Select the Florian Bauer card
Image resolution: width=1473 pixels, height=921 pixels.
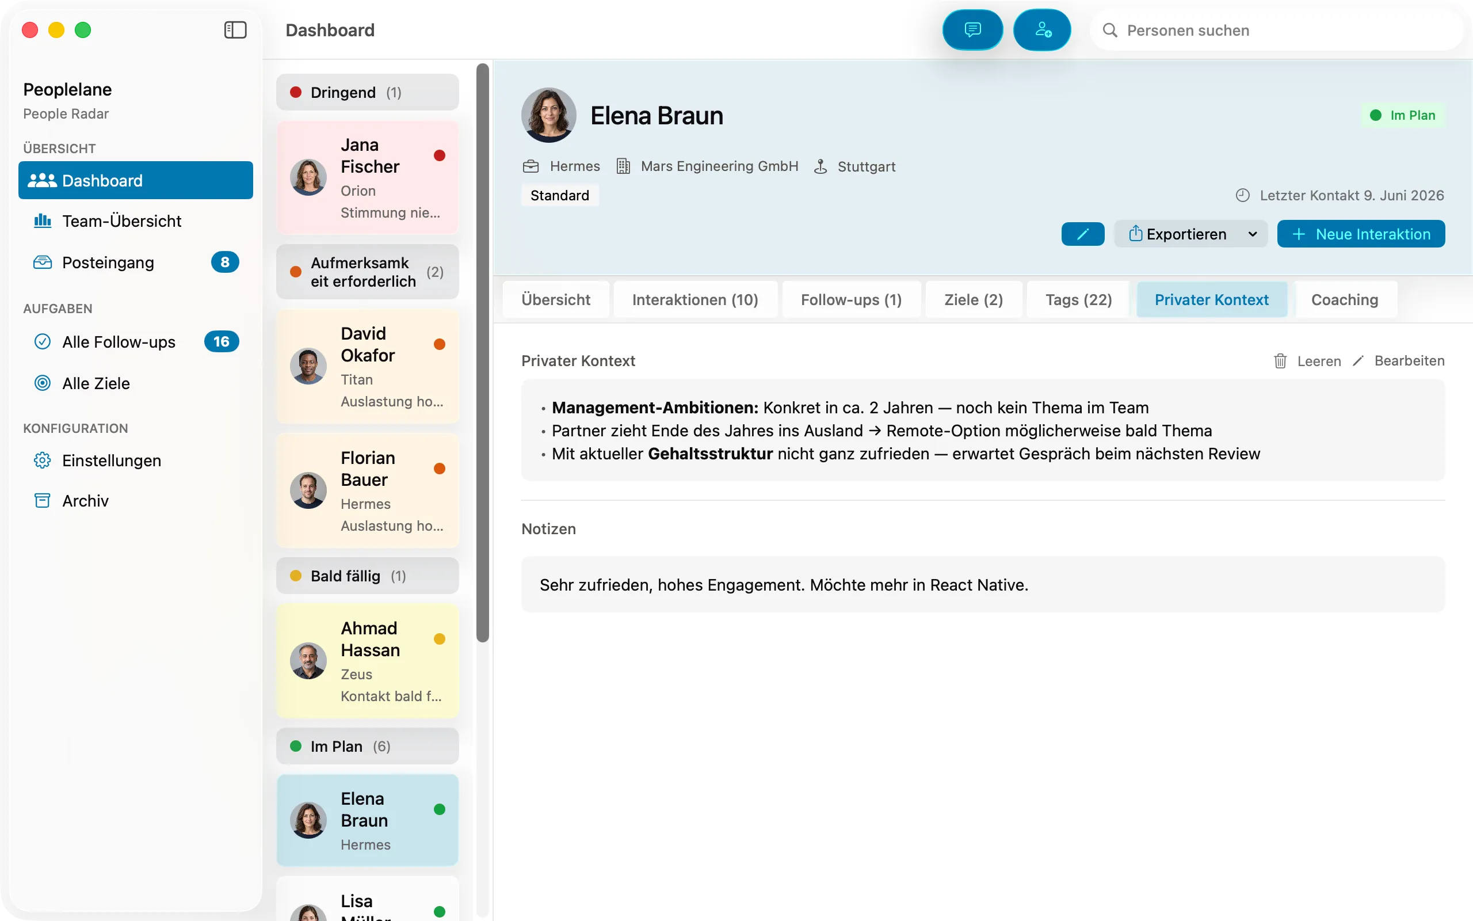click(x=367, y=490)
